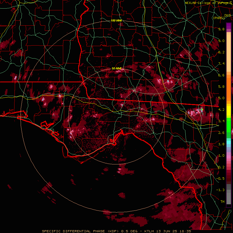This screenshot has width=233, height=233.
Task: Click the 3.4 scale label
Action: click(x=221, y=121)
